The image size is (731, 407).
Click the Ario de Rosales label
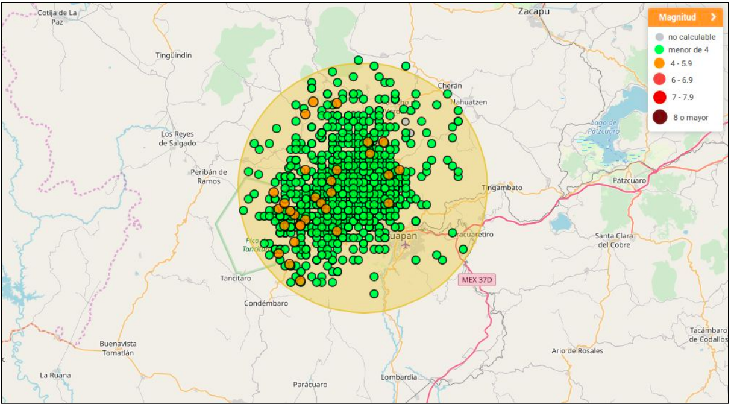click(x=577, y=351)
